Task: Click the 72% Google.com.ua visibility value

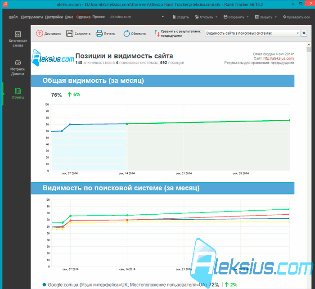Action: click(x=214, y=285)
